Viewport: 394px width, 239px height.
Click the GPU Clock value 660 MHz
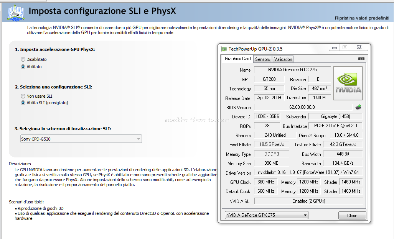(x=266, y=182)
